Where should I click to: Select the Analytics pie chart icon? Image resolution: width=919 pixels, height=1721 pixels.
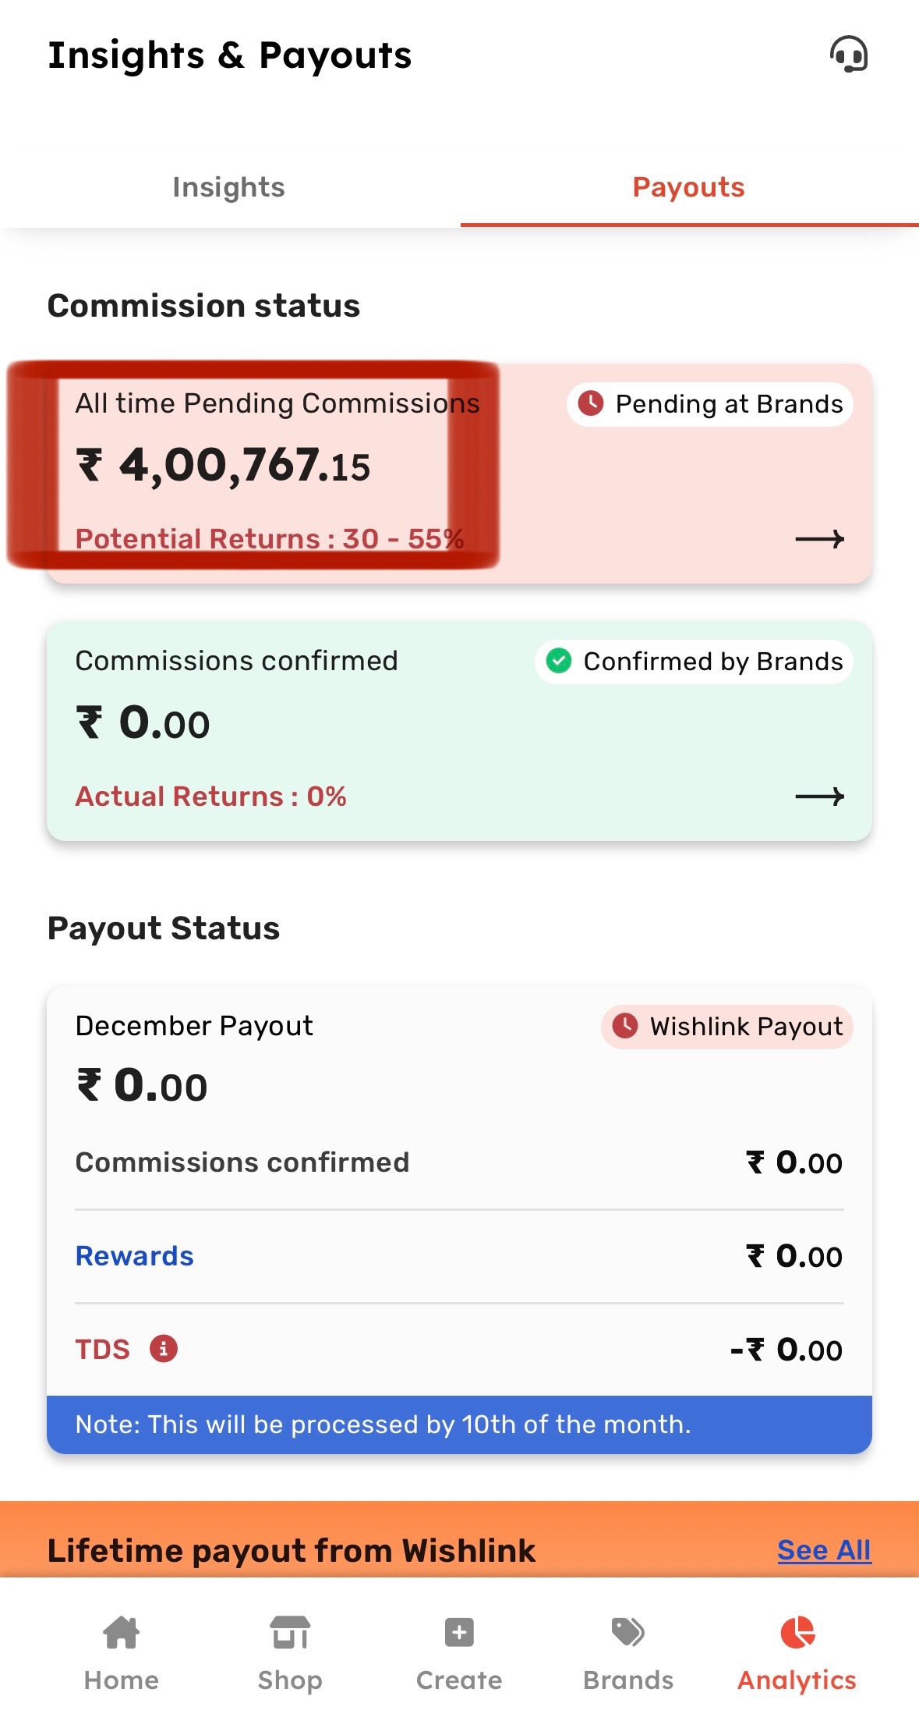(797, 1633)
